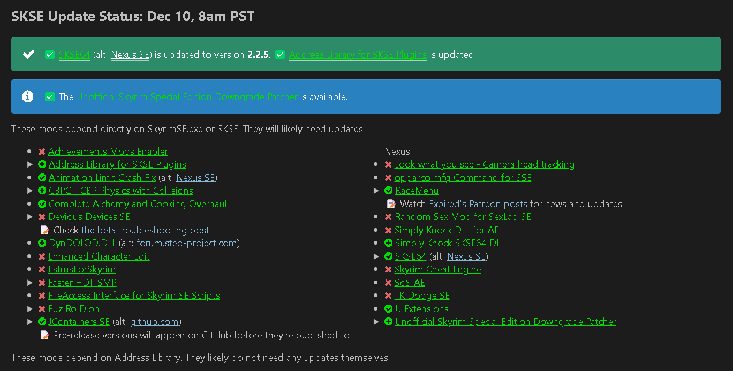This screenshot has height=371, width=733.
Task: Click red X icon beside TK Dodge SE
Action: click(388, 296)
